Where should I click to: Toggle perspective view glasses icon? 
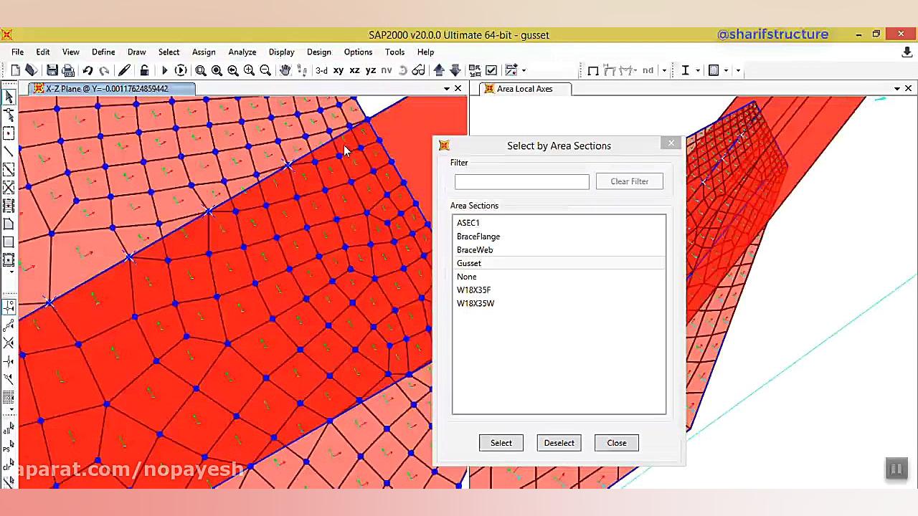pos(418,70)
